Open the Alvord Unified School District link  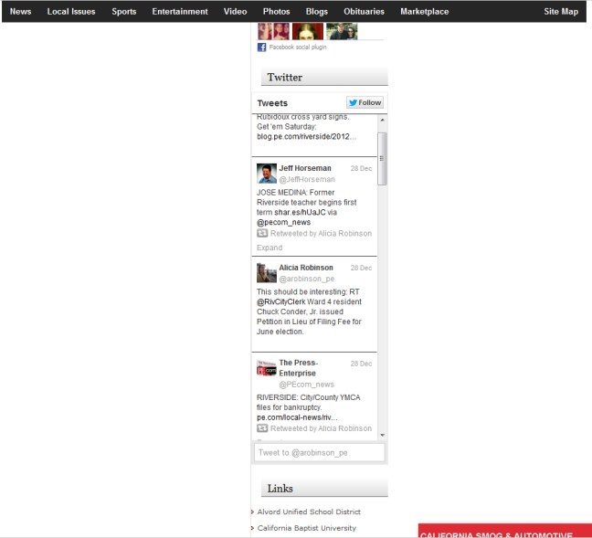coord(309,512)
